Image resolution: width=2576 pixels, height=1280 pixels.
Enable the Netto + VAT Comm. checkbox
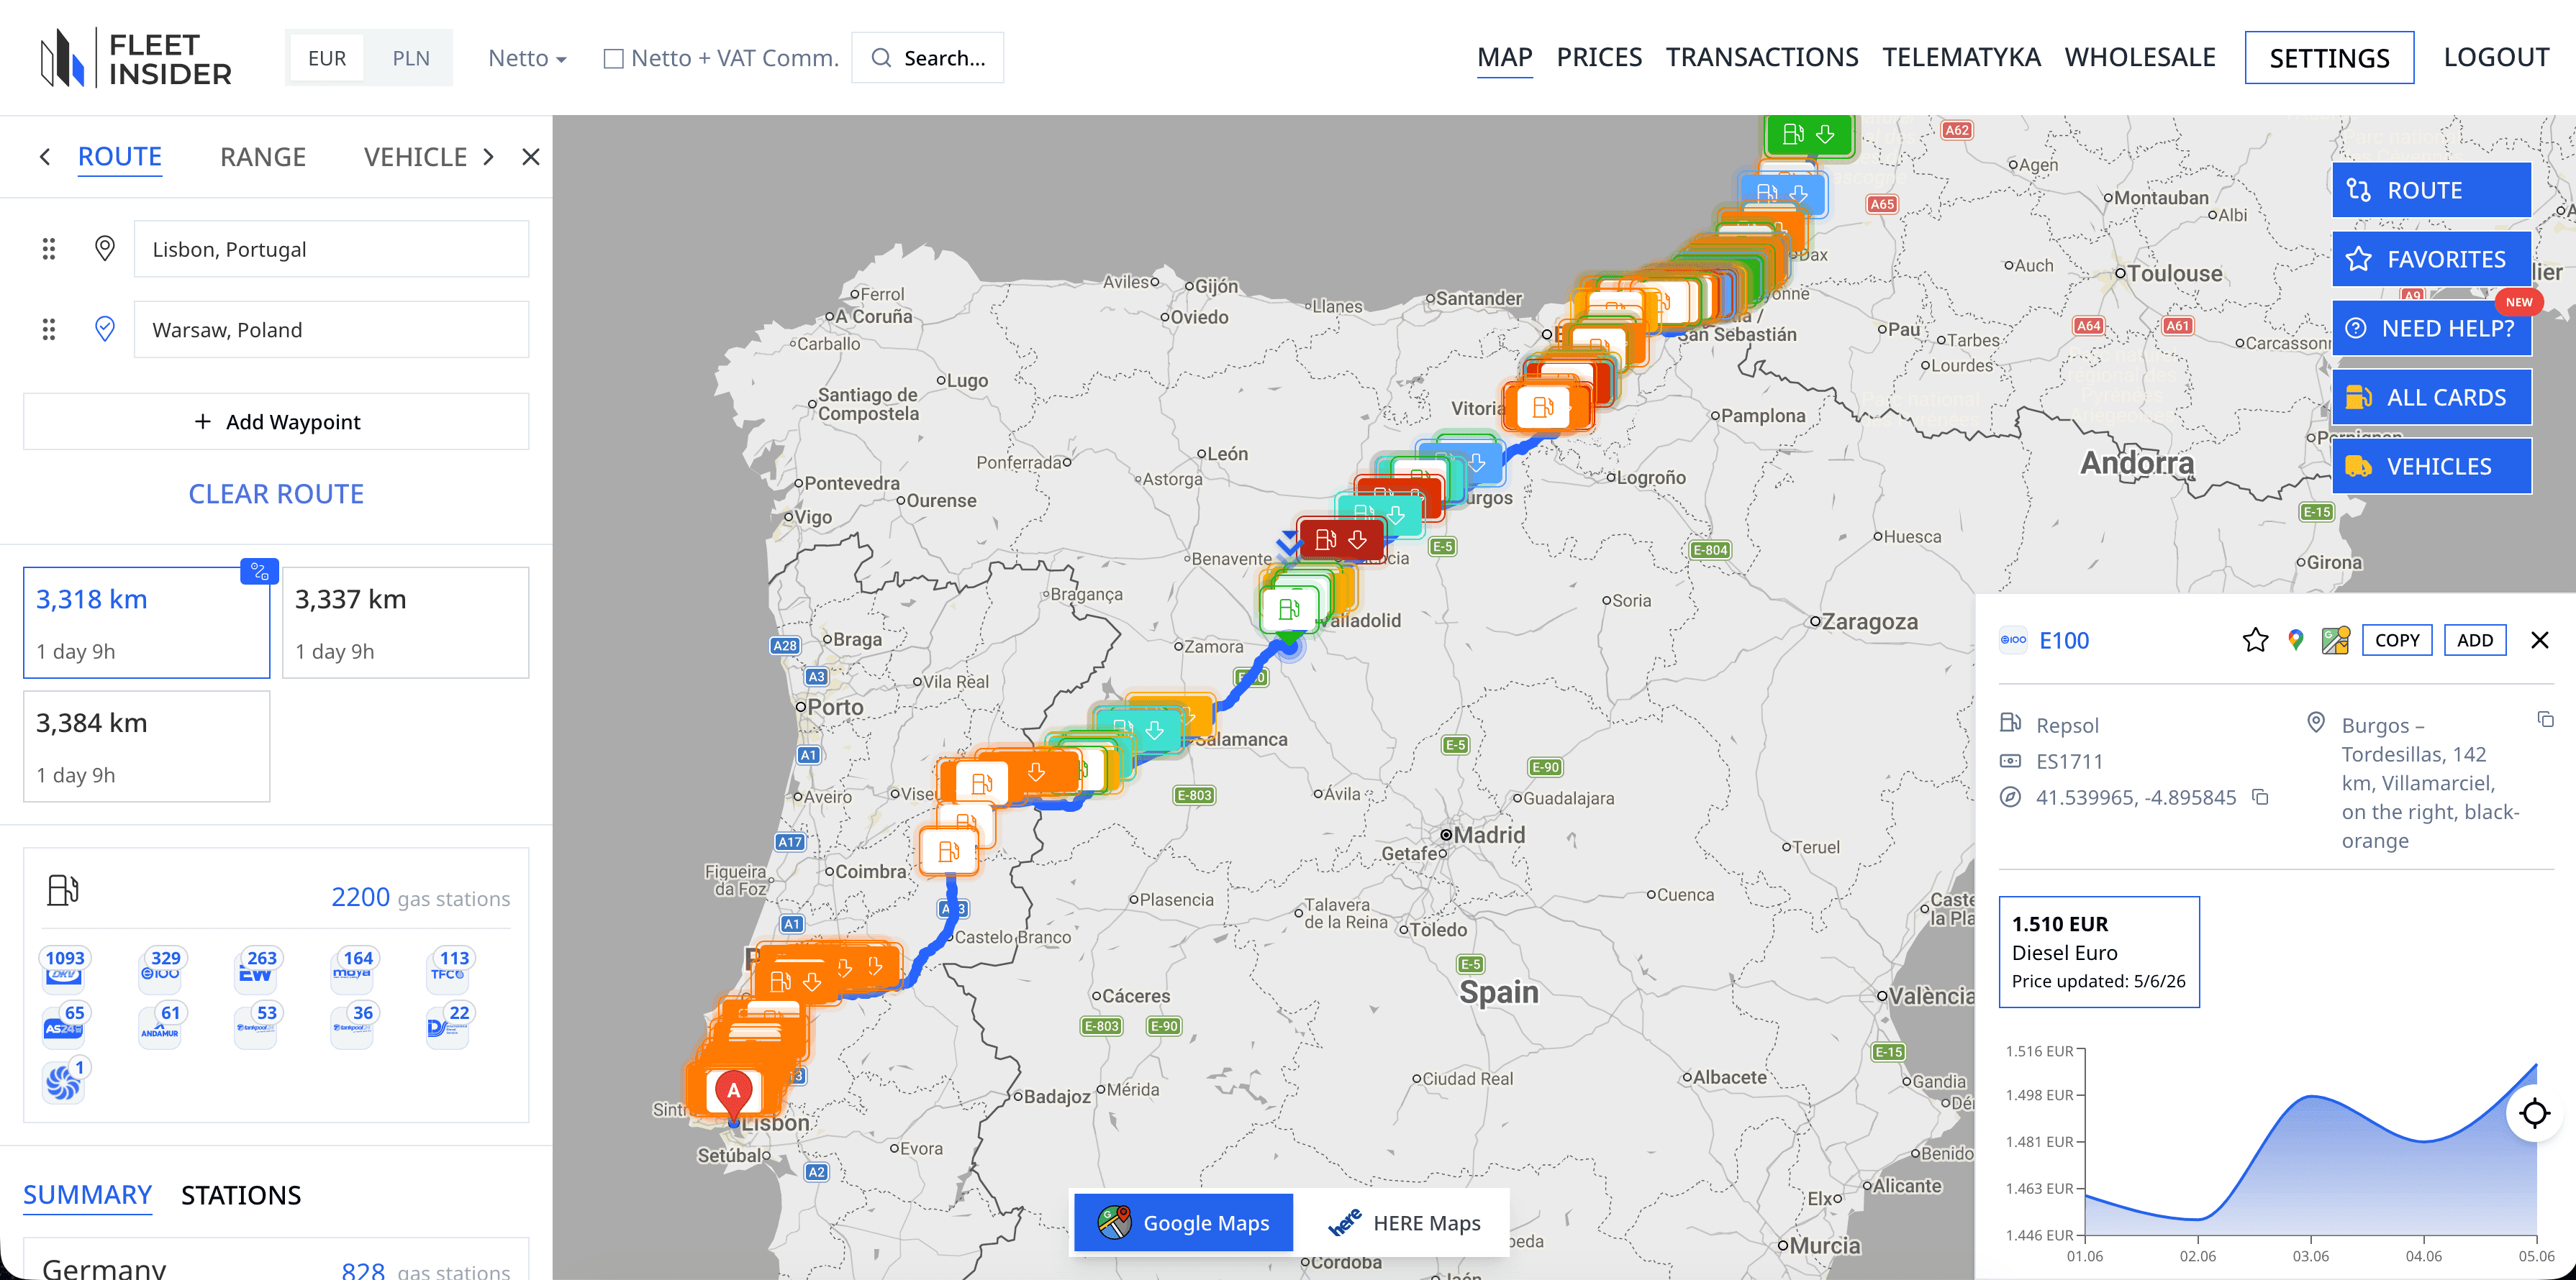coord(613,59)
